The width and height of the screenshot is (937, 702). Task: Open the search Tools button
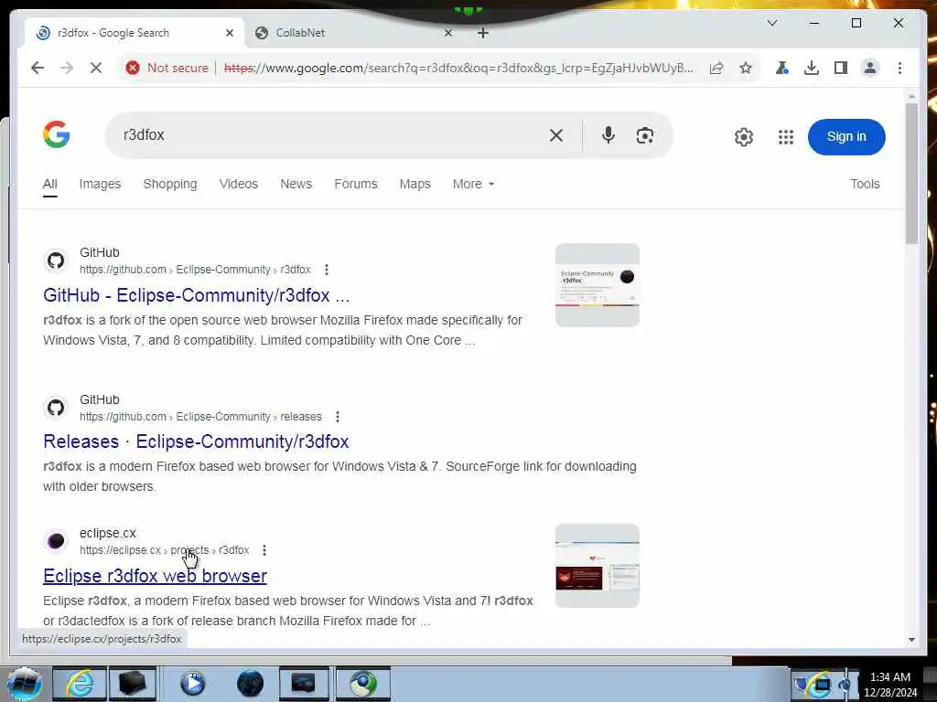coord(865,184)
